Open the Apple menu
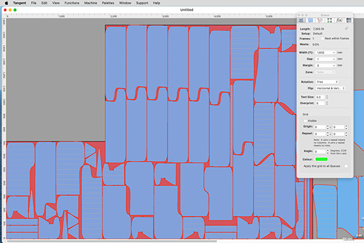 (x=7, y=3)
